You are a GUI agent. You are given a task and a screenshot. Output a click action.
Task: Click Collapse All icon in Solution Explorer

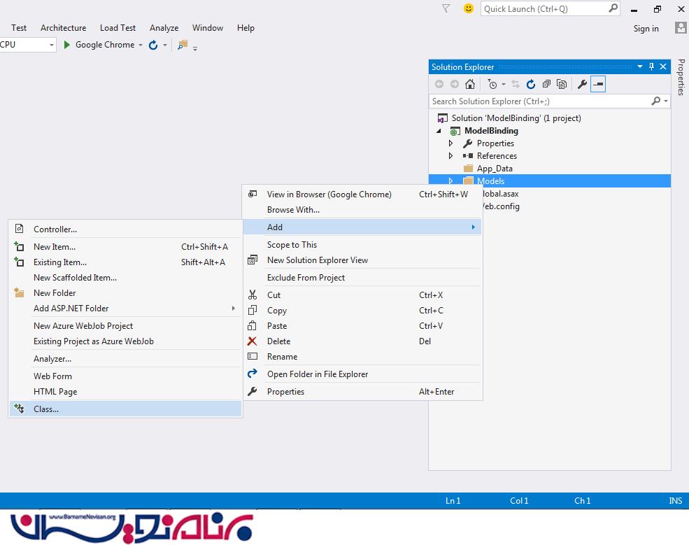[x=546, y=85]
